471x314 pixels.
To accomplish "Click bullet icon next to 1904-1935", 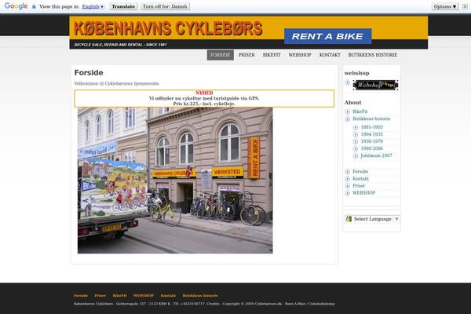I will click(356, 134).
